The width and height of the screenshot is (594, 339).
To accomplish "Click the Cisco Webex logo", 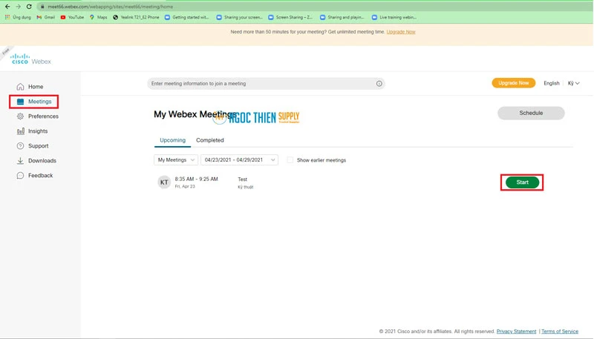I will click(x=30, y=59).
